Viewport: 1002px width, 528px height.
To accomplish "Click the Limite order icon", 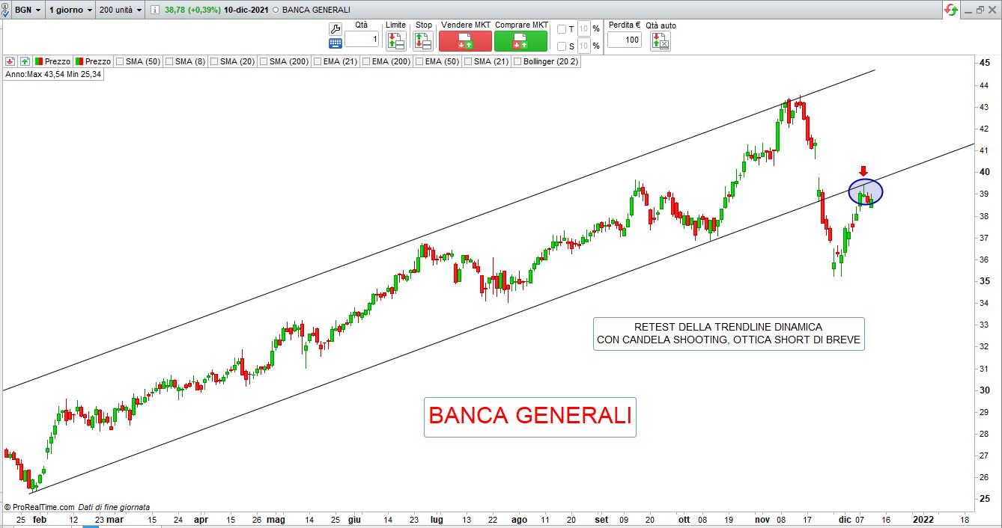I will (395, 41).
